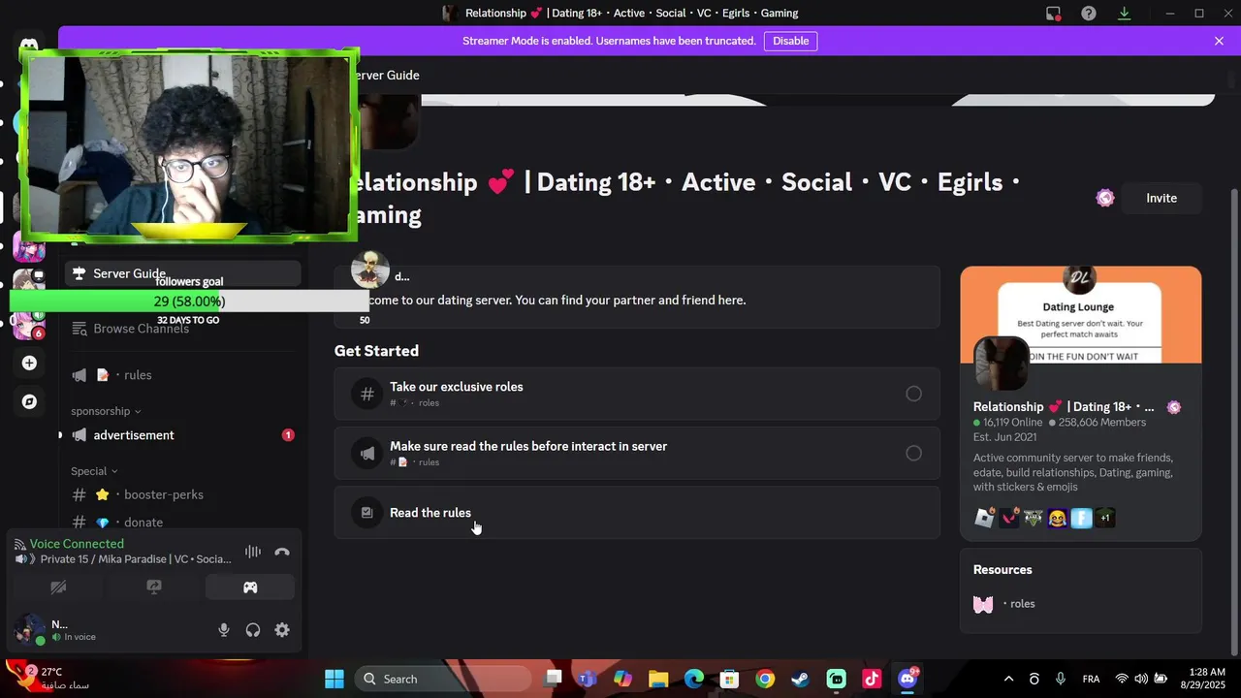Open the Discord inbox icon in title bar
Image resolution: width=1241 pixels, height=698 pixels.
click(x=1053, y=14)
